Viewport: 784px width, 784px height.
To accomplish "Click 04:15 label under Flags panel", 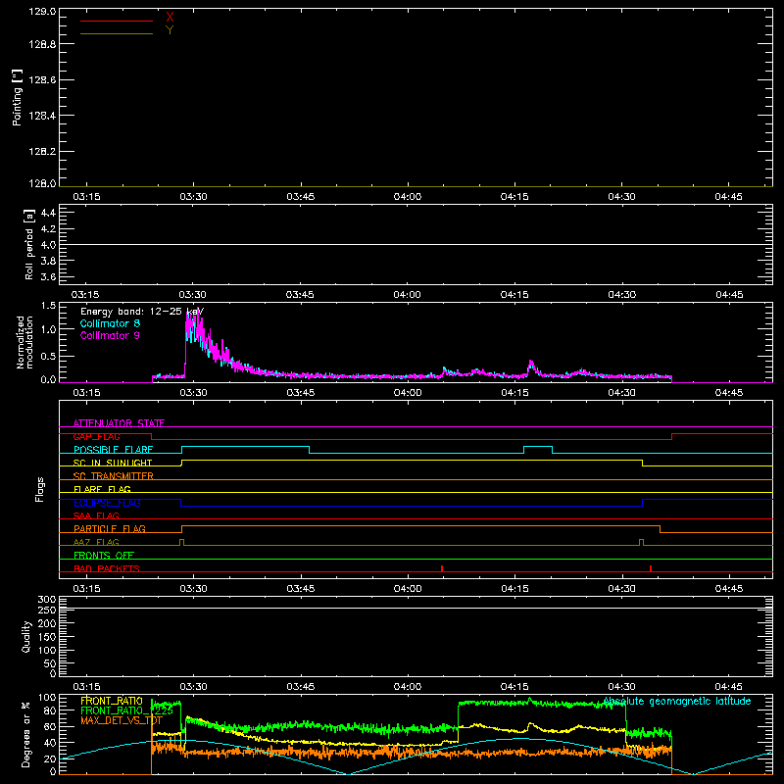I will pyautogui.click(x=514, y=589).
